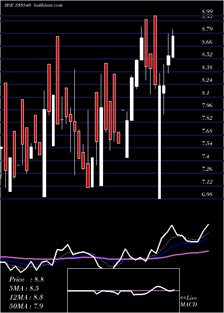Click the red candle topping at 8.99

[155, 50]
